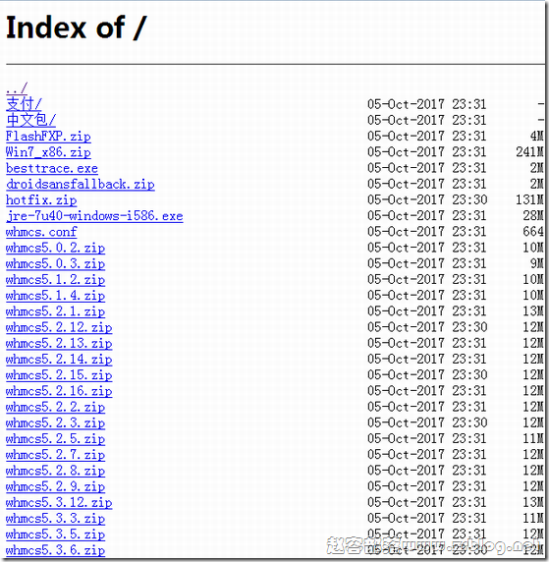Download whmcs5.2.14.zip

[x=59, y=359]
